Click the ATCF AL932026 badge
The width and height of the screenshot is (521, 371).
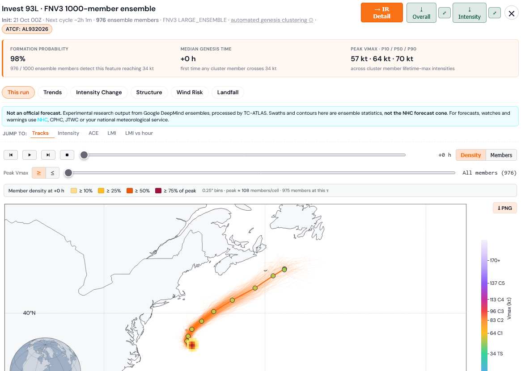[27, 29]
